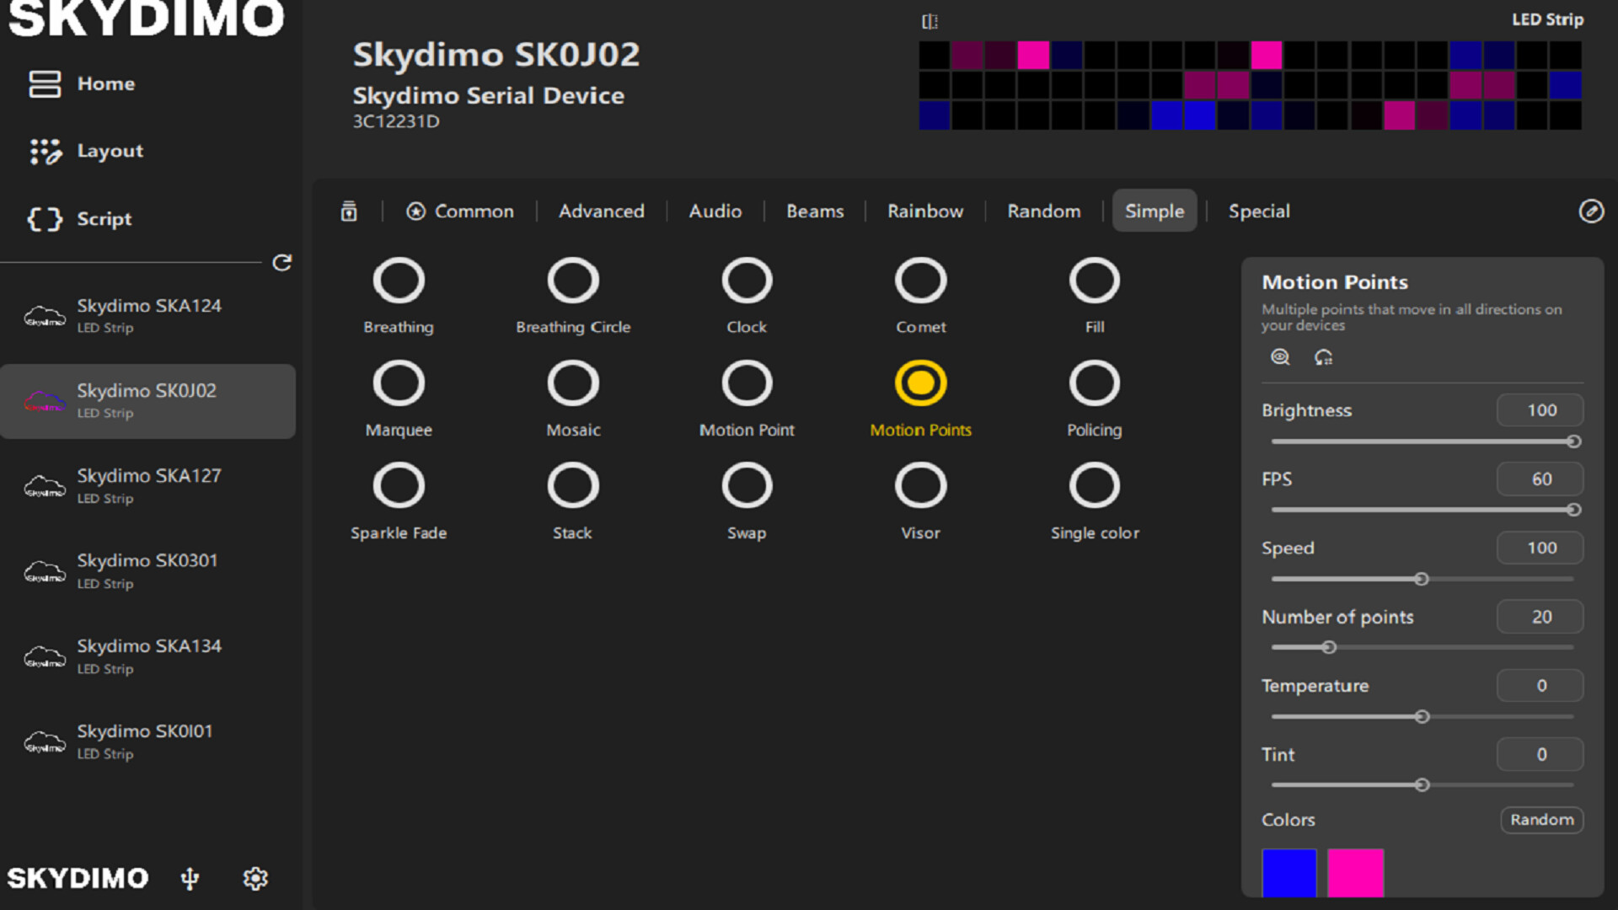Open the saved effects jar icon
Image resolution: width=1618 pixels, height=910 pixels.
point(349,211)
